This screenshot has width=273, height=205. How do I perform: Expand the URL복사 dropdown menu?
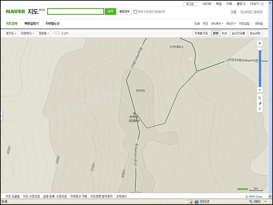pos(217,23)
